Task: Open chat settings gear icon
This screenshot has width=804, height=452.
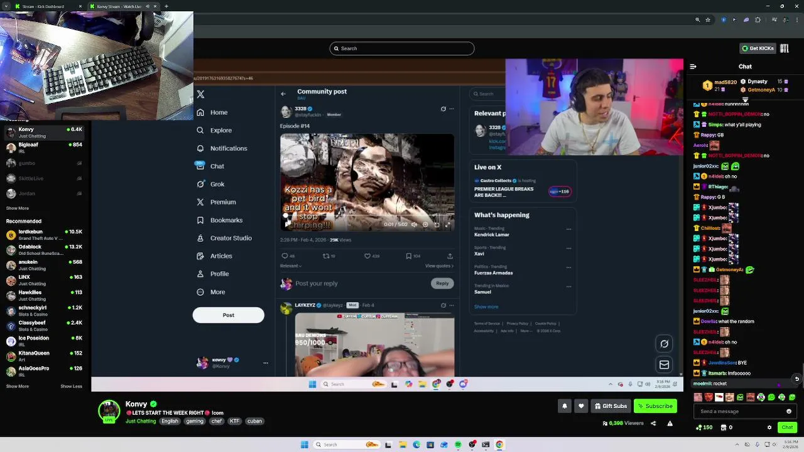Action: pos(769,428)
